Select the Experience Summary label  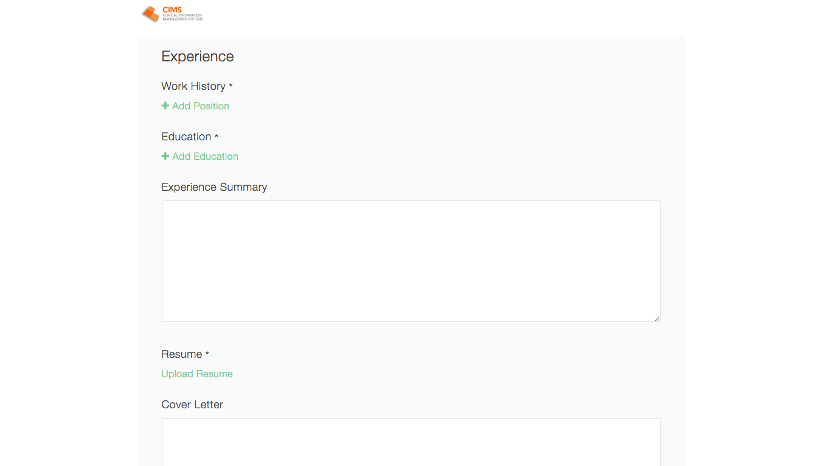pyautogui.click(x=214, y=187)
